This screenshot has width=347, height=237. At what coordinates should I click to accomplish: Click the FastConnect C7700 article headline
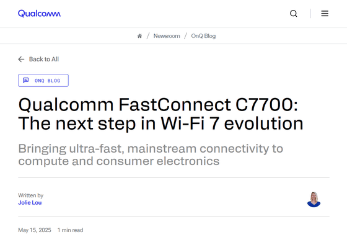160,114
